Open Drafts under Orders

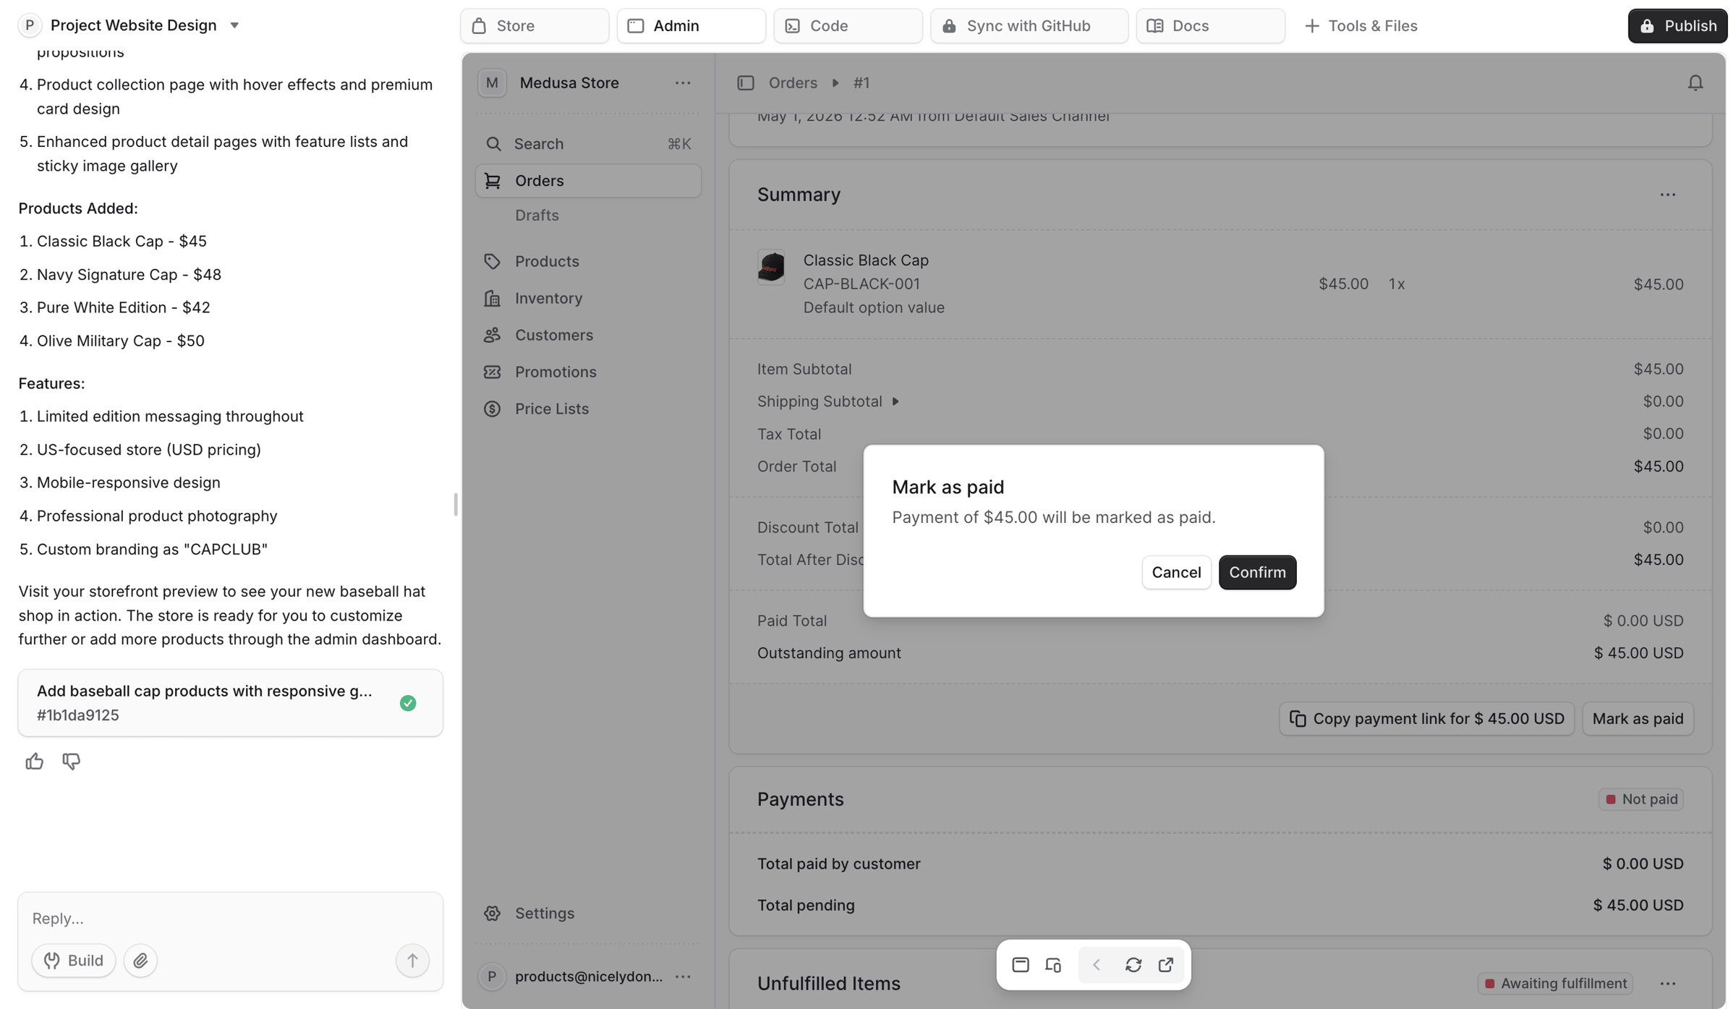(x=537, y=215)
